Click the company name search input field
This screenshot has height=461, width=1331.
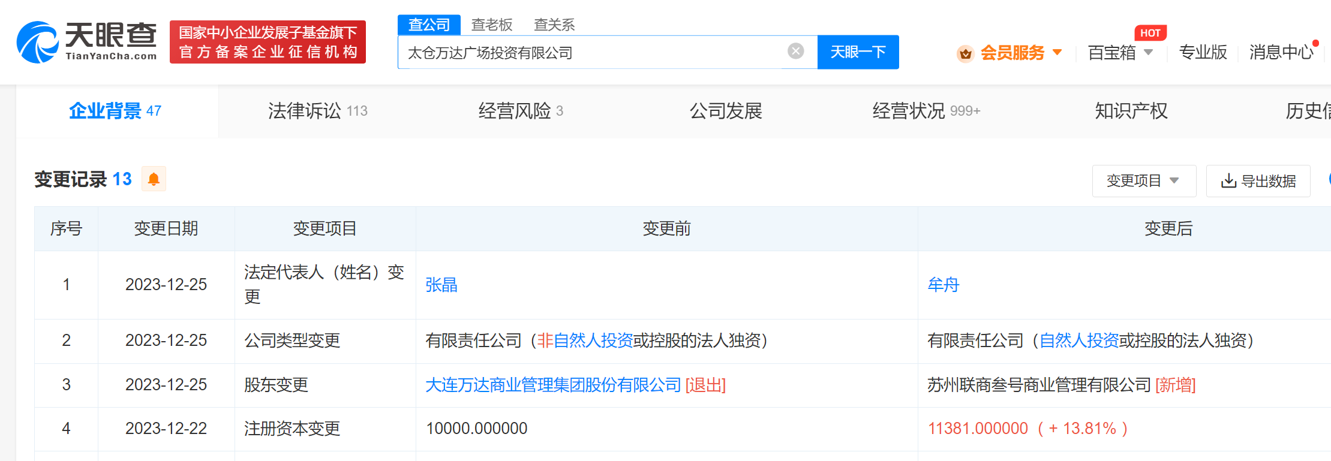point(591,53)
